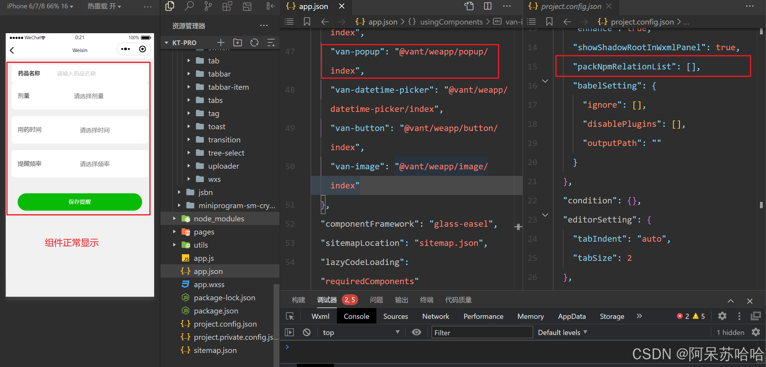Viewport: 766px width, 367px height.
Task: Open the console settings gear
Action: pyautogui.click(x=722, y=316)
